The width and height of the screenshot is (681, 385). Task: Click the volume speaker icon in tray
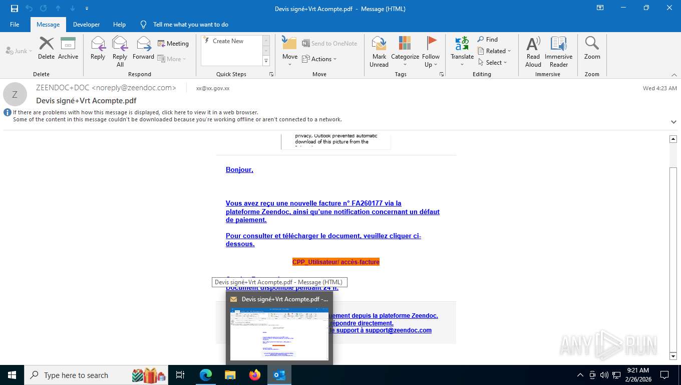604,375
